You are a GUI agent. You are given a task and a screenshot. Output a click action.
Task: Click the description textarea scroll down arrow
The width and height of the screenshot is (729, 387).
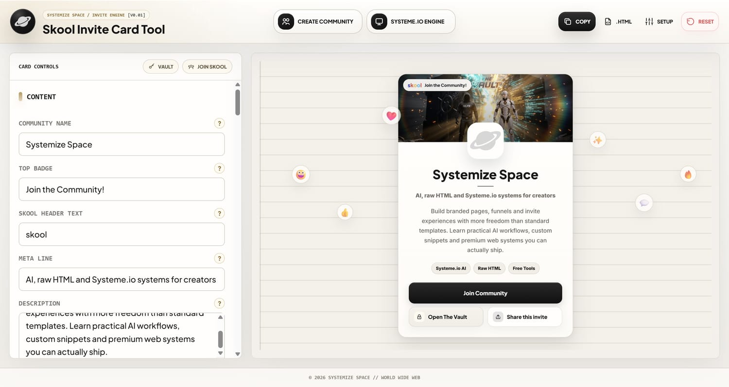221,353
